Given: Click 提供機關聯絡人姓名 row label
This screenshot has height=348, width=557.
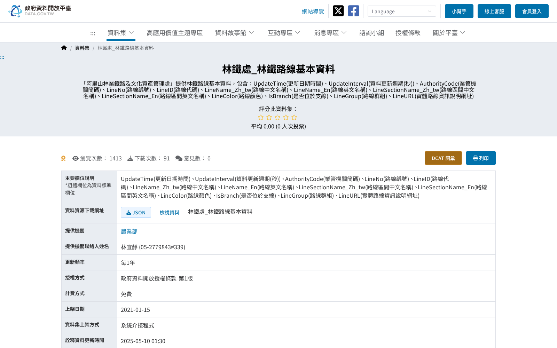Looking at the screenshot, I should tap(87, 246).
